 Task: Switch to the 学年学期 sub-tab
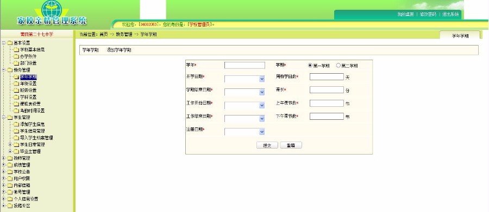tap(90, 50)
